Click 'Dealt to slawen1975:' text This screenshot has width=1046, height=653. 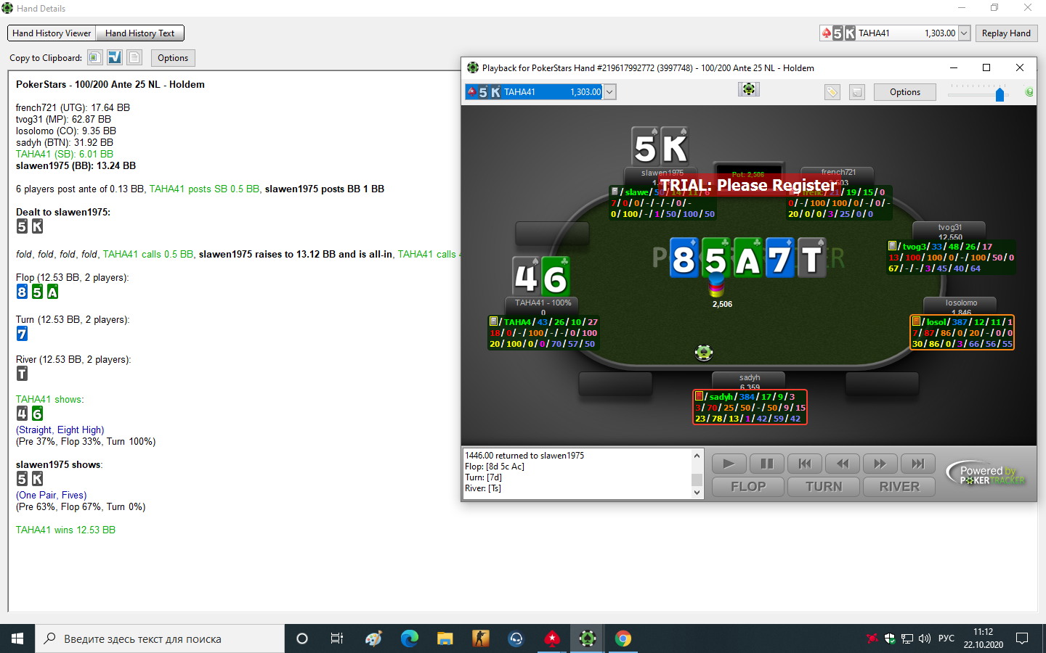[63, 212]
